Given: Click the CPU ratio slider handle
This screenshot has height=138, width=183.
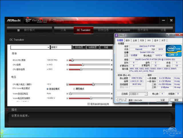Looking at the screenshot, I should click(83, 65).
